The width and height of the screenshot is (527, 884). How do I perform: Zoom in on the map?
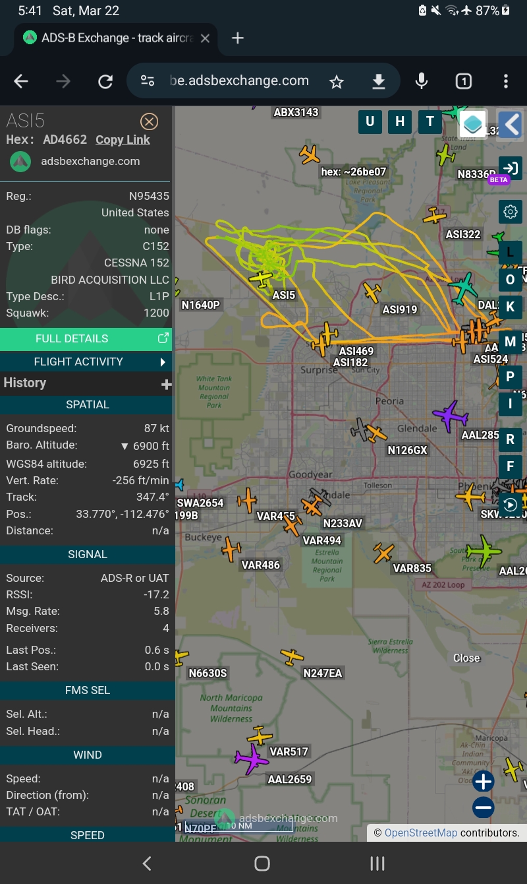click(484, 782)
